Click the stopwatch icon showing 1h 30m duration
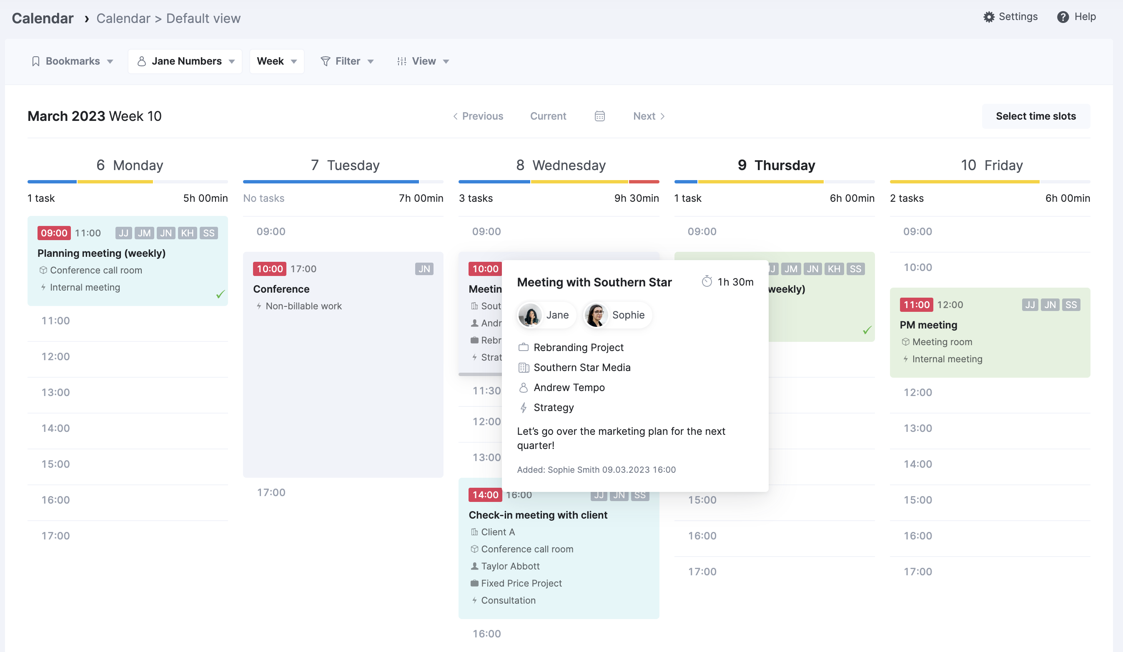 [x=708, y=282]
